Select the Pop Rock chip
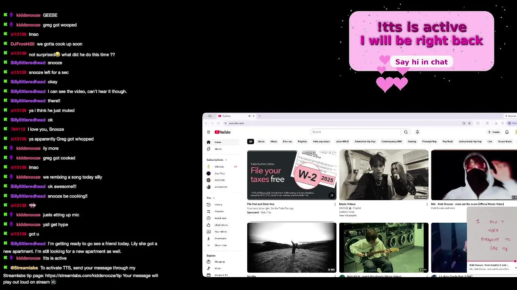This screenshot has height=290, width=517. [448, 142]
